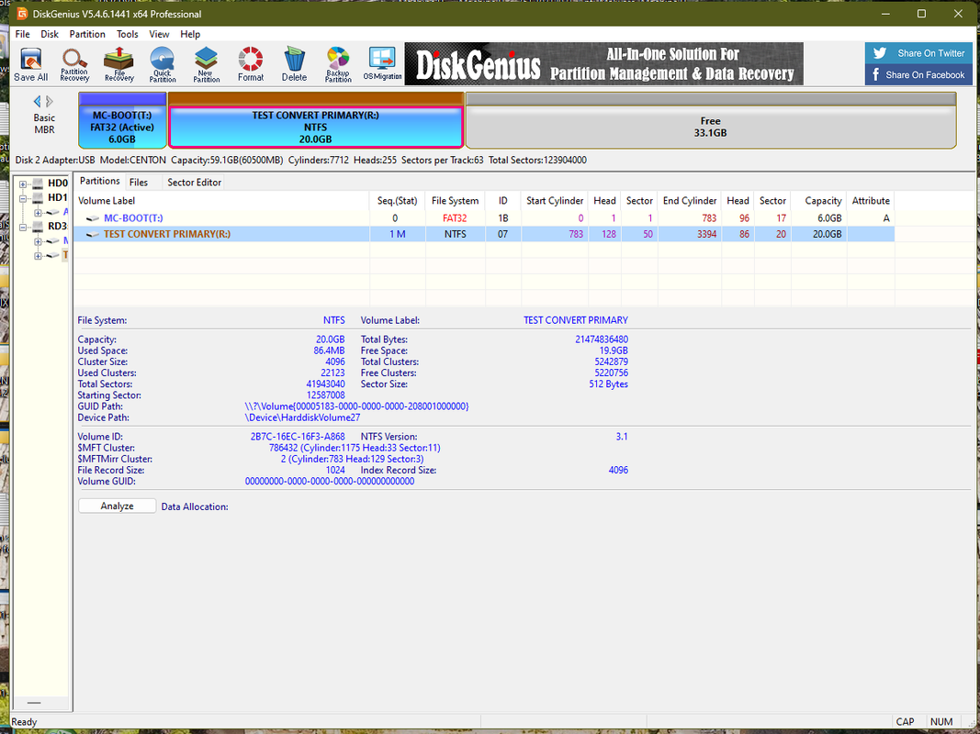The width and height of the screenshot is (980, 734).
Task: Collapse the HD1 tree node
Action: (22, 198)
